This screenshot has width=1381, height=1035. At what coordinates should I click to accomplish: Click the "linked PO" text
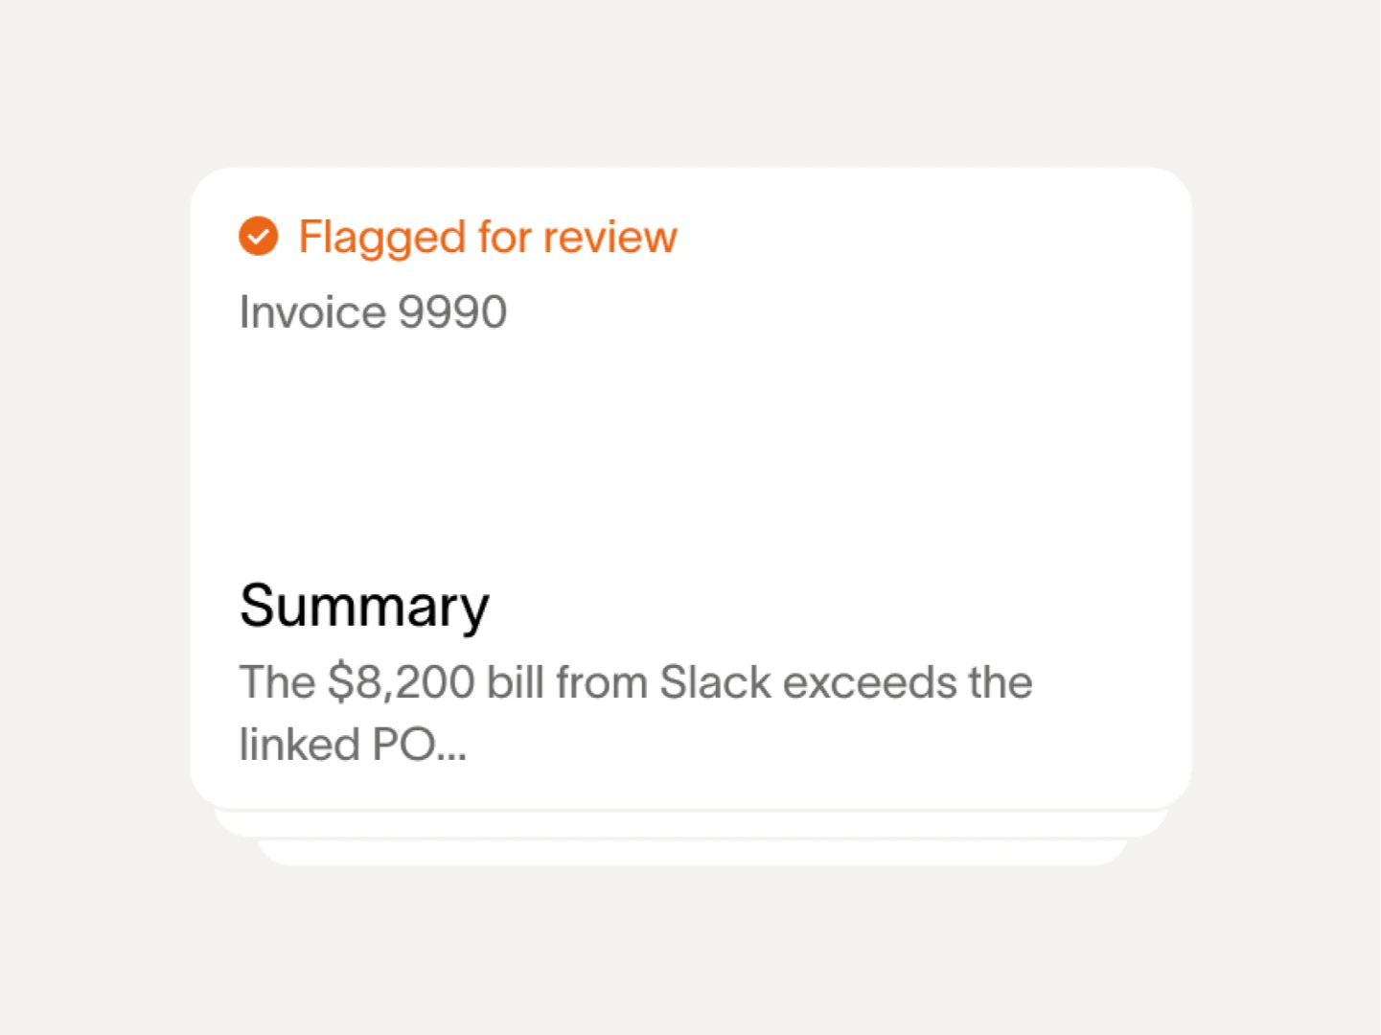coord(337,745)
